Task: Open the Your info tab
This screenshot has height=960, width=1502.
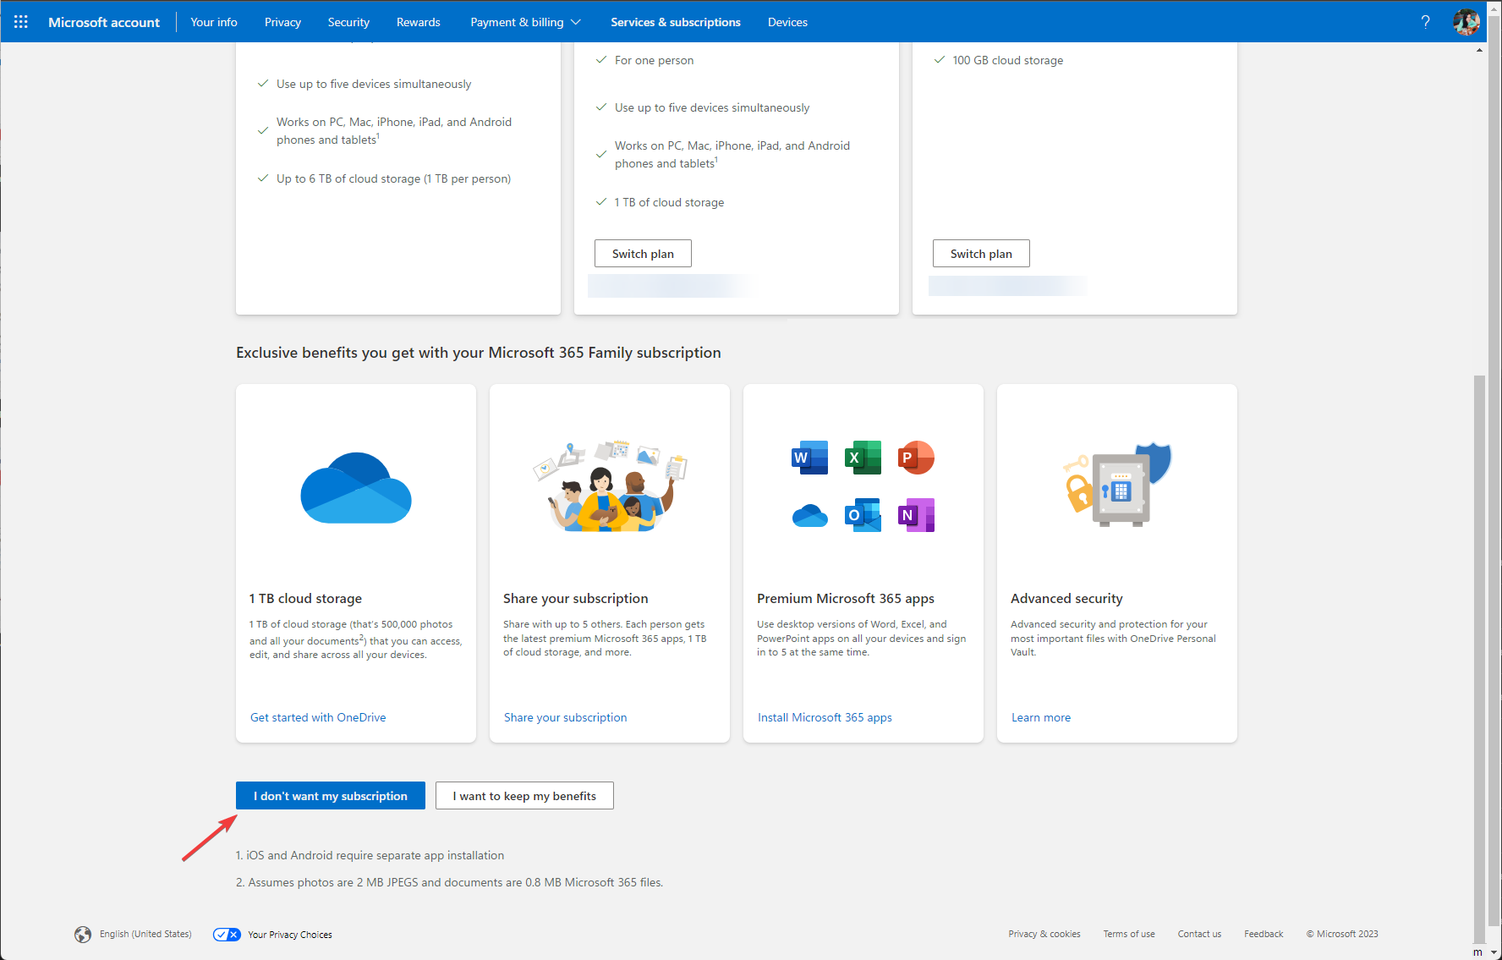Action: [214, 22]
